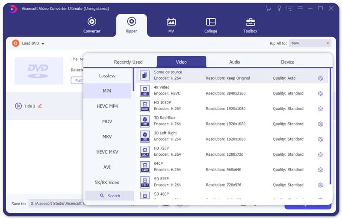
Task: Open the hamburger menu in title bar
Action: [301, 8]
